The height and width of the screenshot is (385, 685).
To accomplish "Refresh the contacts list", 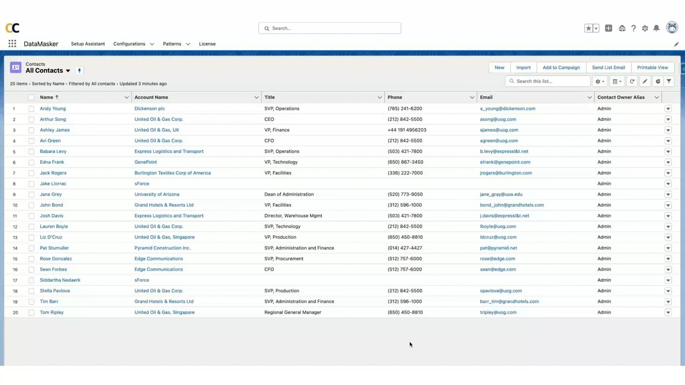I will [632, 81].
